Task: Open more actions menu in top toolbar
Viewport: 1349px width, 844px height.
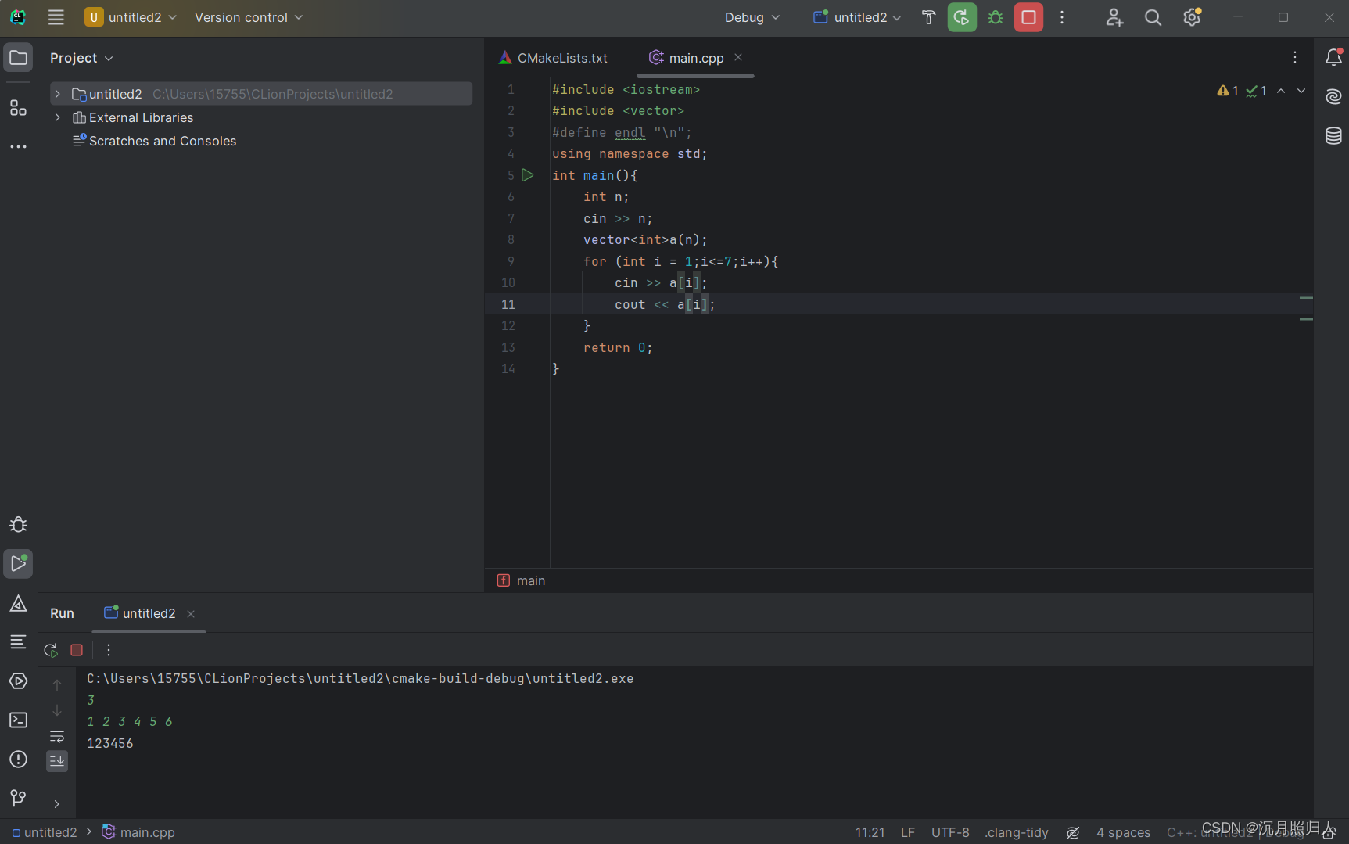Action: click(x=1062, y=17)
